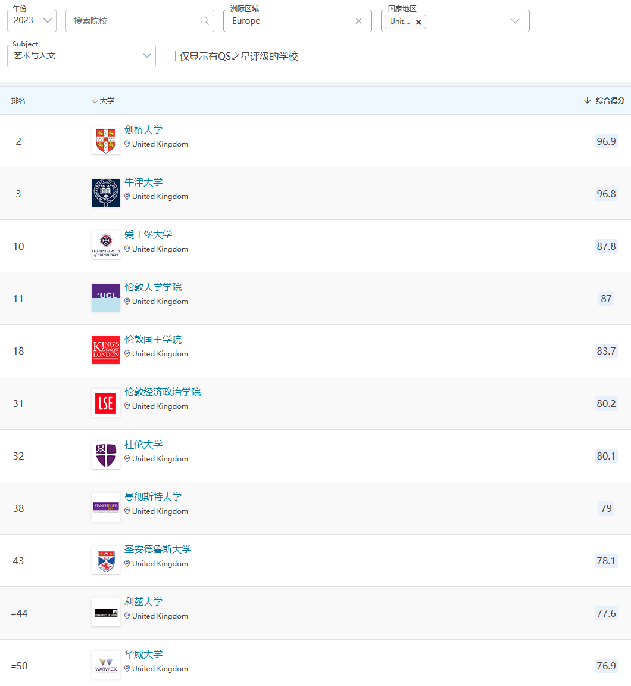Open the 曼彻斯特大学 link

(153, 497)
